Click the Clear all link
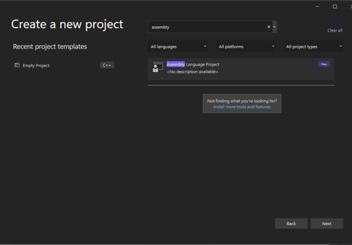The height and width of the screenshot is (245, 352). click(x=335, y=30)
